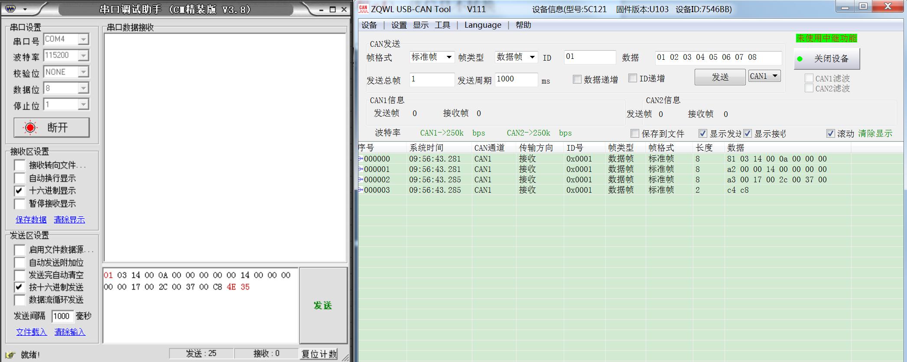
Task: Open the Language menu
Action: [x=482, y=25]
